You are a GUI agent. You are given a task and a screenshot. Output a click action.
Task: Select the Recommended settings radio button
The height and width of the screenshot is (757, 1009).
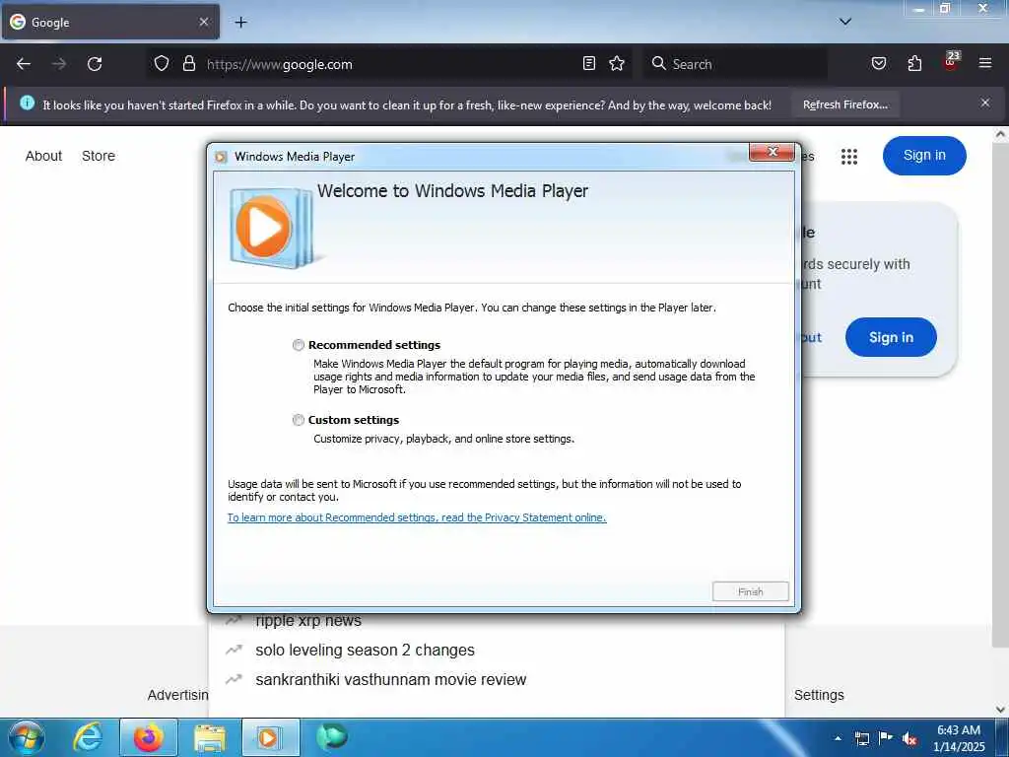coord(298,345)
